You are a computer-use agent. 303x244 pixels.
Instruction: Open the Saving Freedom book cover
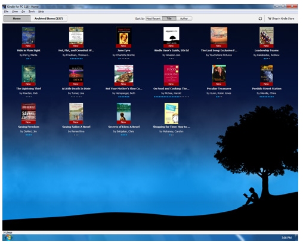[x=29, y=113]
